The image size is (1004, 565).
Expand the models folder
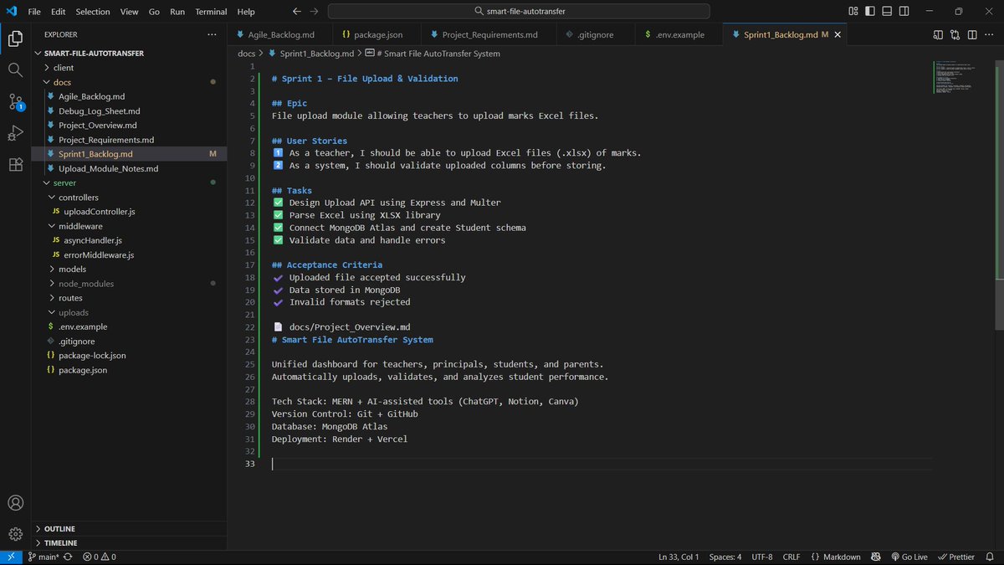(129, 270)
